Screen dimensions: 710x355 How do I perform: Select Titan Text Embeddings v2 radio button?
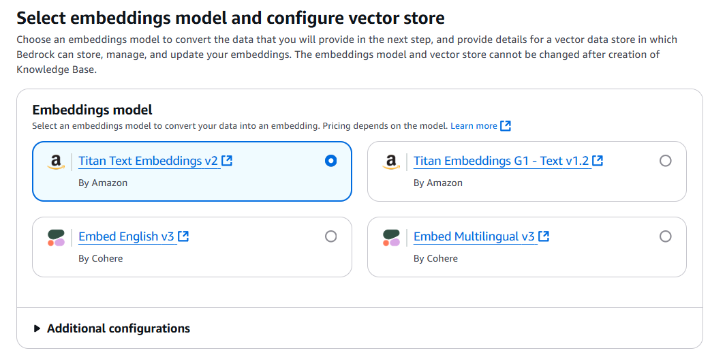point(331,161)
